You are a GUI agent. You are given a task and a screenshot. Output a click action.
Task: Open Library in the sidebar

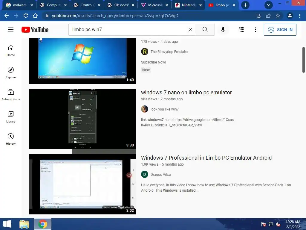click(11, 117)
